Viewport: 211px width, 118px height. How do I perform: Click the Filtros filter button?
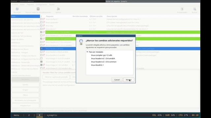pyautogui.click(x=25, y=95)
